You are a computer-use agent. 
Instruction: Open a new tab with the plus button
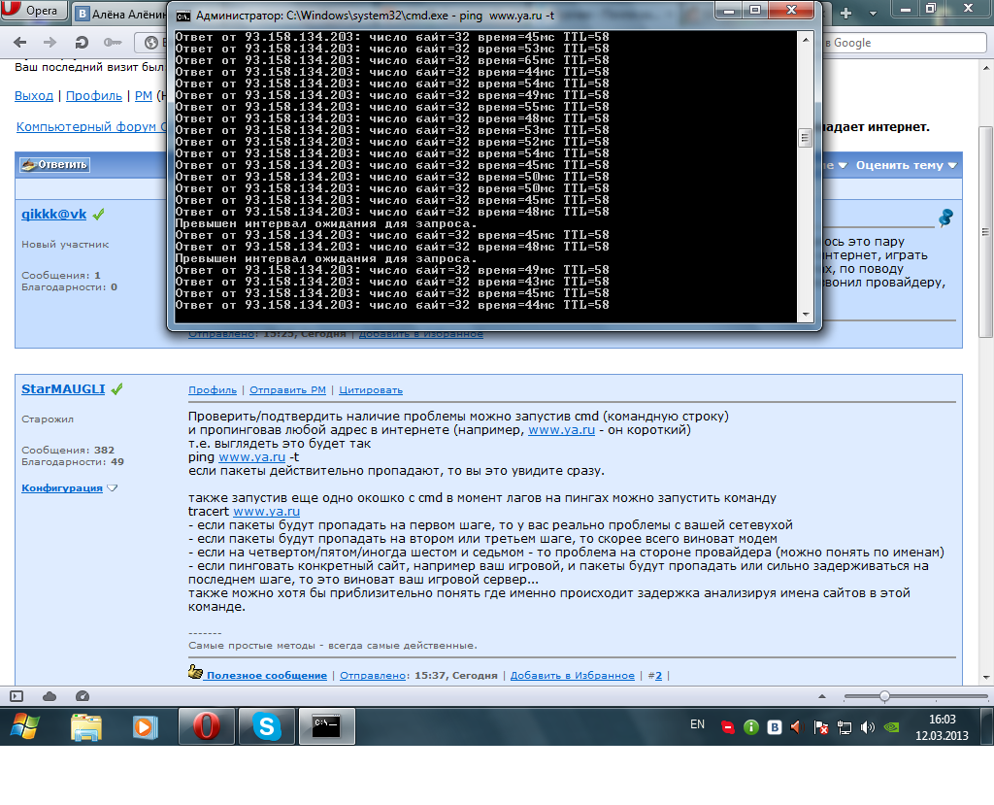click(x=845, y=13)
